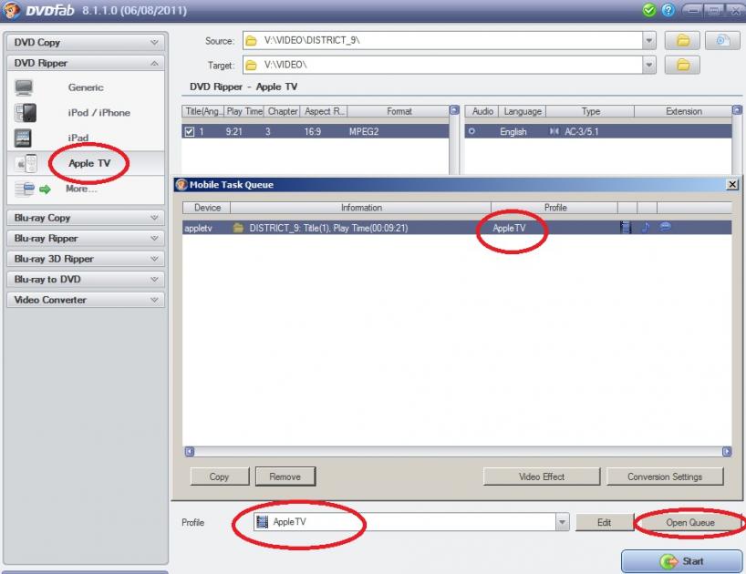This screenshot has height=574, width=746.
Task: Click the DVDFab logo icon in title bar
Action: 12,10
